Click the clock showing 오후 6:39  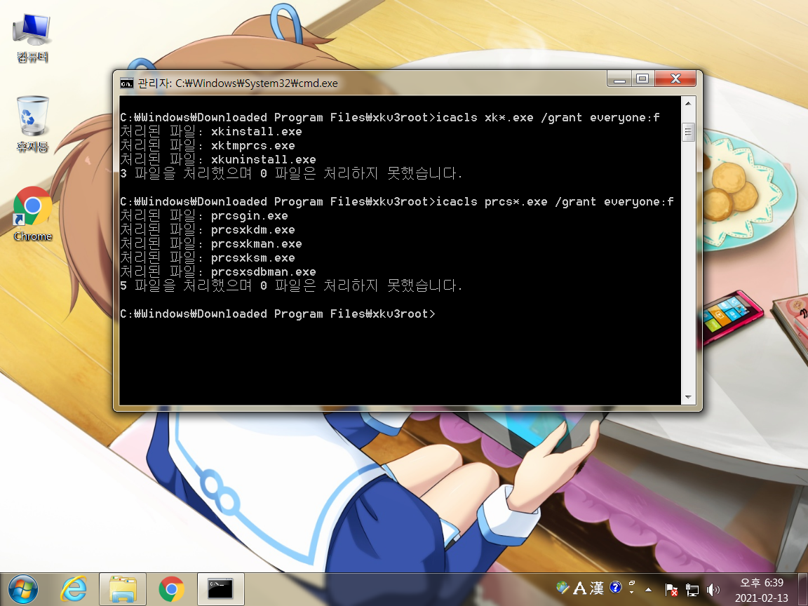pos(761,590)
